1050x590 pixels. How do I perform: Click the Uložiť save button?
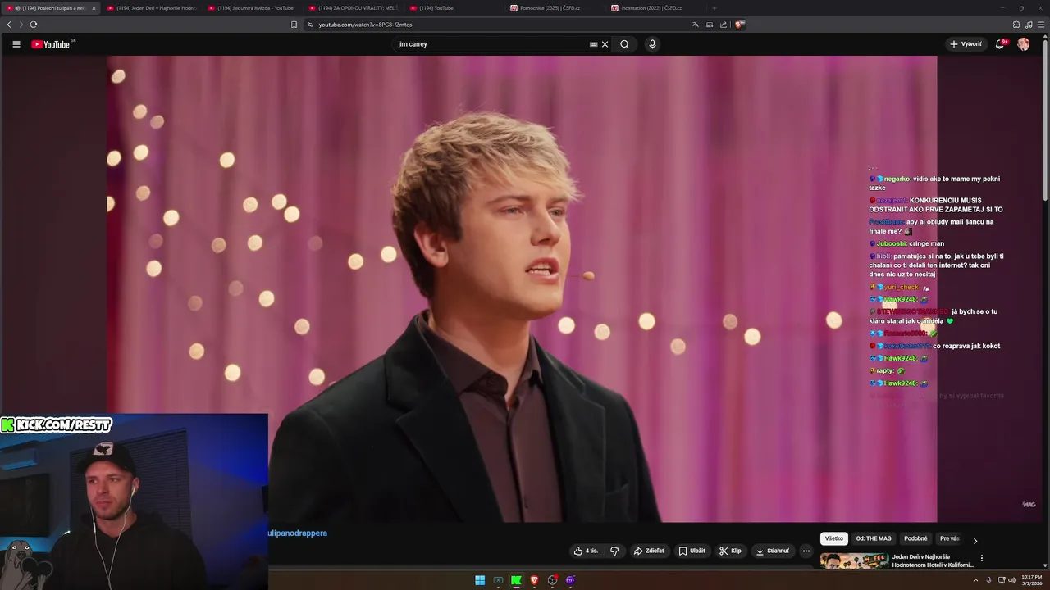(692, 551)
